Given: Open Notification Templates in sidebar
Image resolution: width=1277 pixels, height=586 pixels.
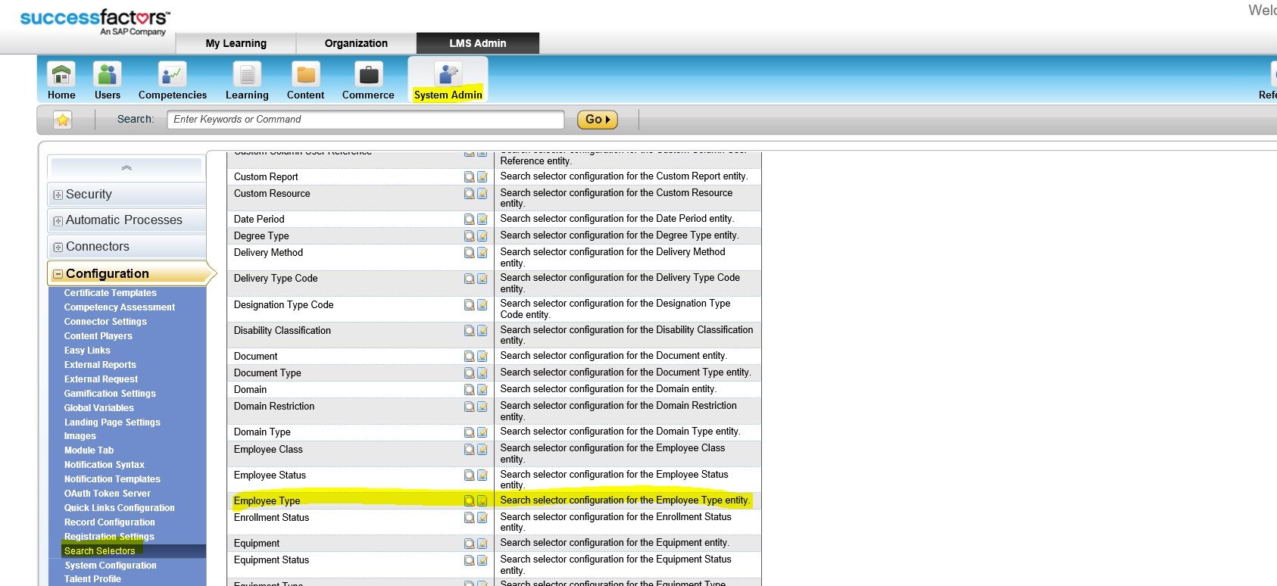Looking at the screenshot, I should tap(112, 479).
